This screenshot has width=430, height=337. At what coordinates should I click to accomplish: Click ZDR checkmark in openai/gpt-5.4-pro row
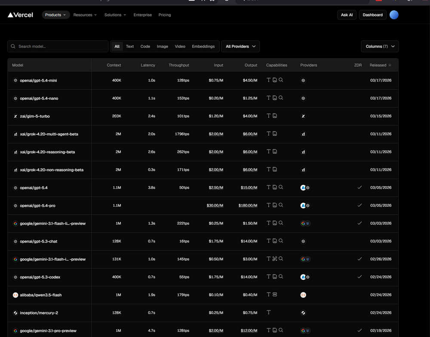(x=359, y=205)
